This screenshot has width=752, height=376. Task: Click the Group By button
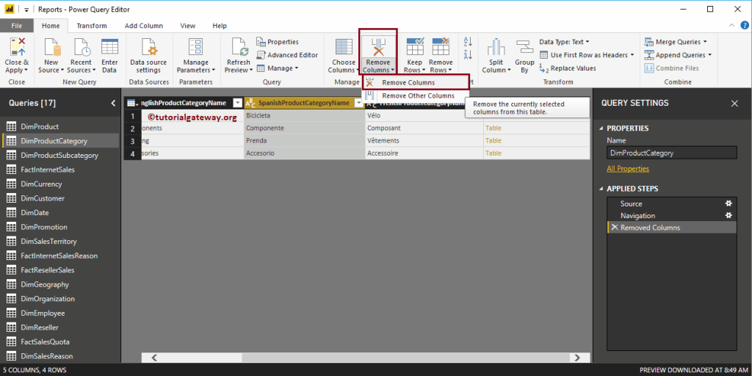pyautogui.click(x=524, y=55)
